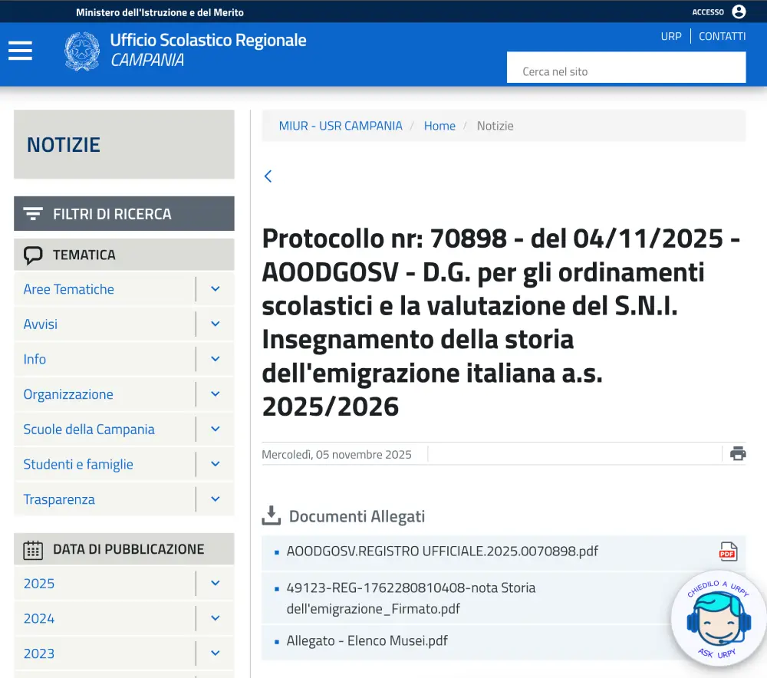
Task: Go to MIUR - USR CAMPANIA breadcrumb
Action: click(340, 126)
